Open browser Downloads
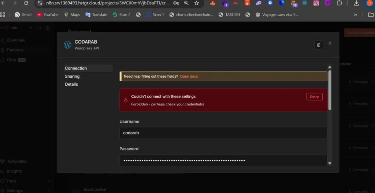This screenshot has width=375, height=193. [356, 3]
